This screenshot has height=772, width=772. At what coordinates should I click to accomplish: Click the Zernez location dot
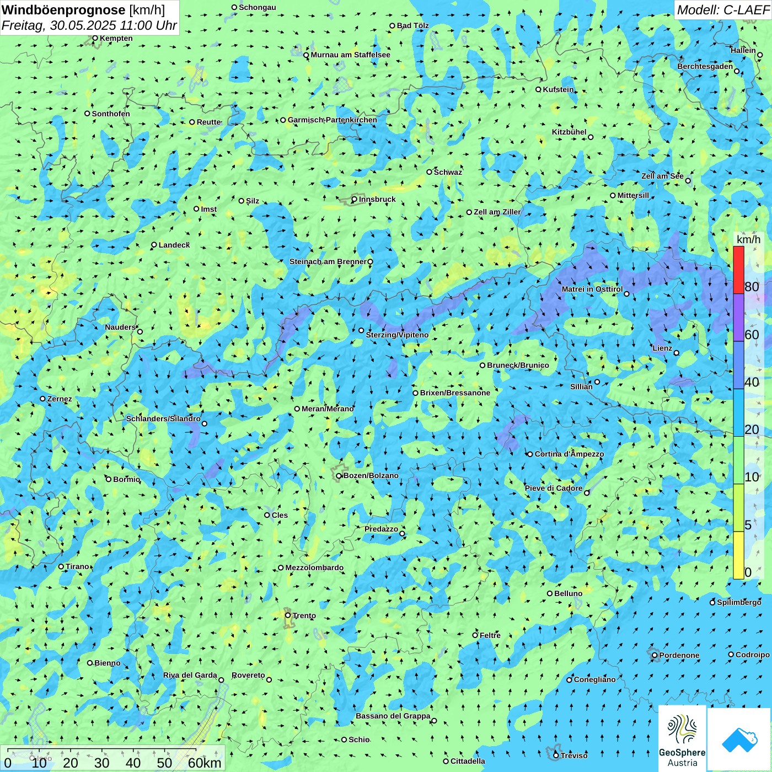pyautogui.click(x=43, y=399)
